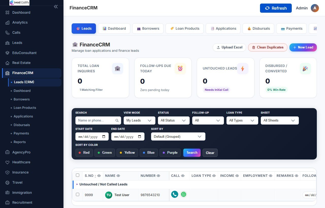Screen dimensions: 325x208
Task: Click the Admin avatar icon
Action: (x=315, y=8)
